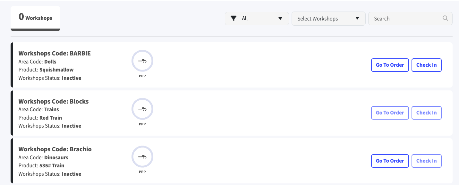Check In to BARBIE workshop
459x185 pixels.
tap(427, 65)
